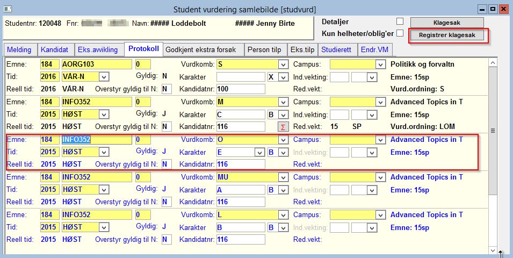Click scrollbar up arrow in protocol list
This screenshot has width=513, height=258.
pyautogui.click(x=493, y=62)
